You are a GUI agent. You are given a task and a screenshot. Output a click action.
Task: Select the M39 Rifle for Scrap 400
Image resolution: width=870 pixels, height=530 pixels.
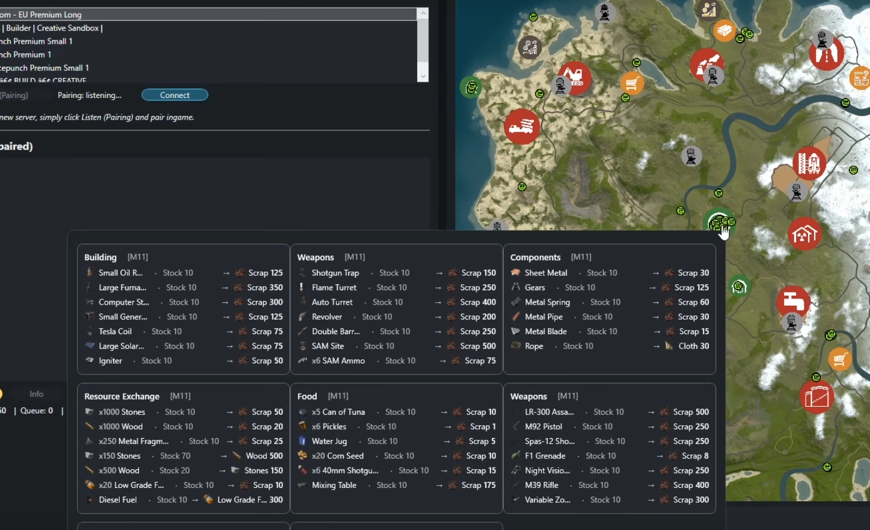tap(610, 485)
